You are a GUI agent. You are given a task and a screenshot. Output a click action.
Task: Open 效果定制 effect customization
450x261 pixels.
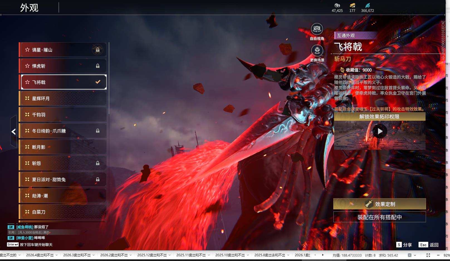click(x=380, y=204)
